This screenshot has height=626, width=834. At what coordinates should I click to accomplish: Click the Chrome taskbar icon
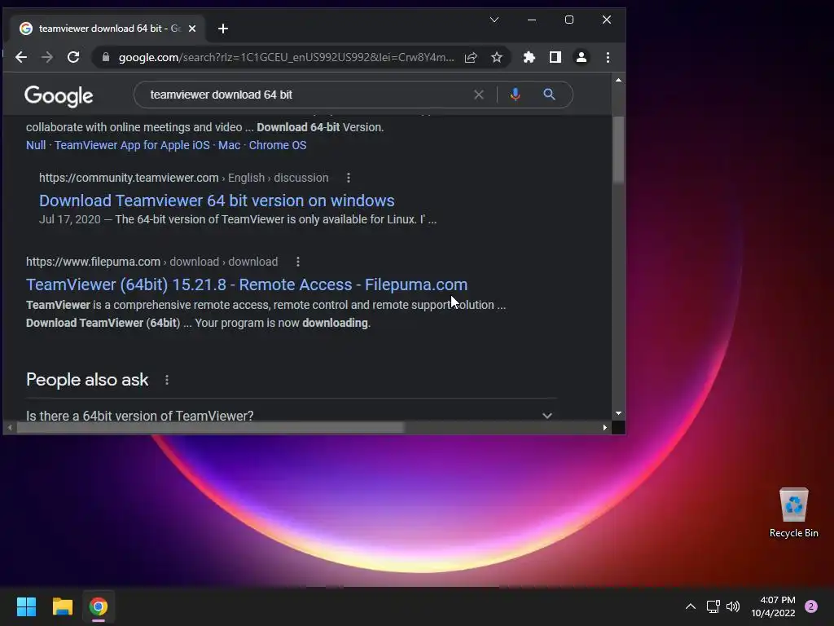[99, 606]
